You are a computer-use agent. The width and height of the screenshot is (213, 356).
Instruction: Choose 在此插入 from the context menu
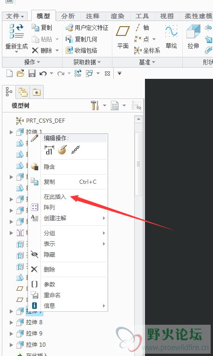coord(55,196)
